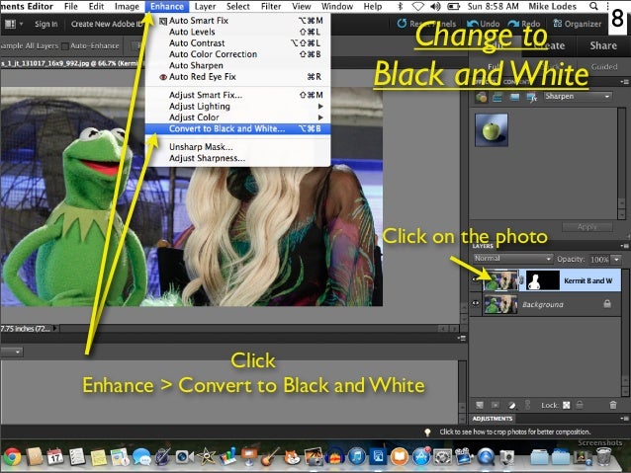Click the Apply button in Effects panel
Image resolution: width=631 pixels, height=473 pixels.
(587, 227)
